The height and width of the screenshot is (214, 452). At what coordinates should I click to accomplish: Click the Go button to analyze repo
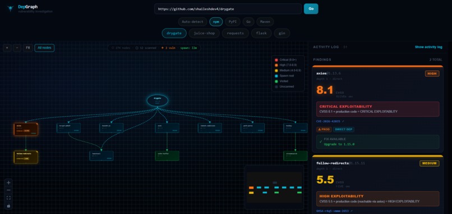311,9
